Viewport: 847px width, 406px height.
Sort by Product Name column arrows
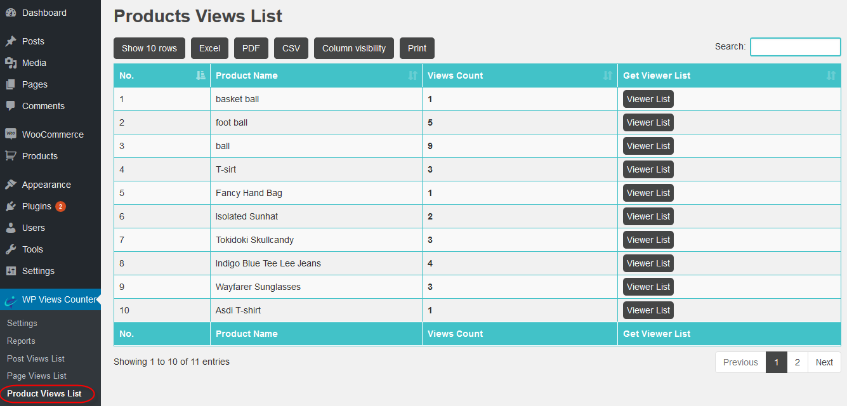[x=413, y=75]
